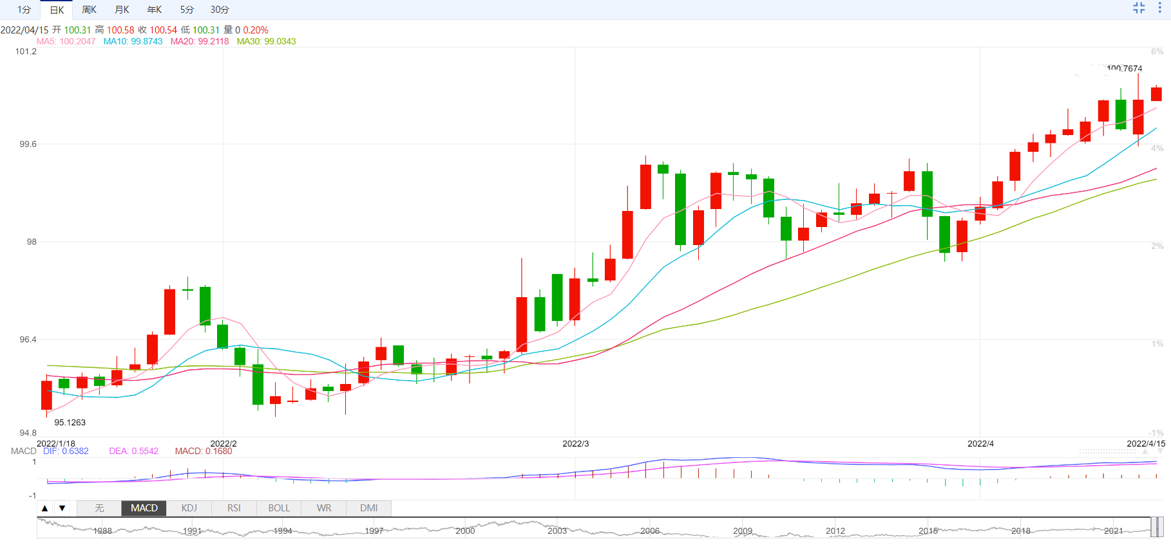Switch to the KDJ indicator
This screenshot has height=548, width=1171.
pyautogui.click(x=189, y=508)
